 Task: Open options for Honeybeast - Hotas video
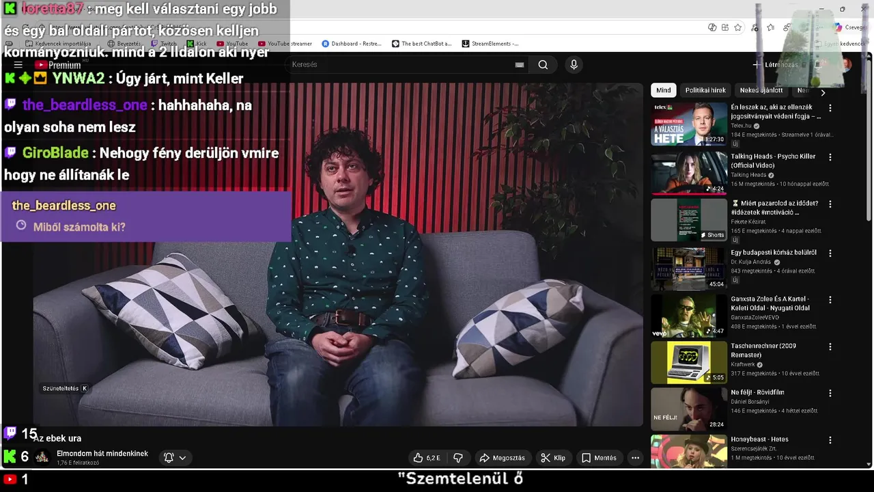830,440
